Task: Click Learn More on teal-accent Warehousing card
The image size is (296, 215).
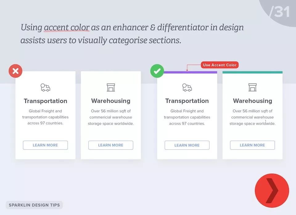Action: [253, 145]
